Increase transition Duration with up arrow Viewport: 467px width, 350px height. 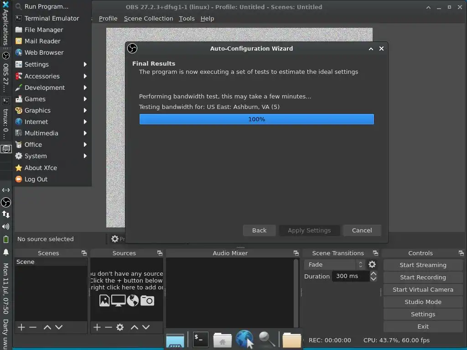(373, 273)
